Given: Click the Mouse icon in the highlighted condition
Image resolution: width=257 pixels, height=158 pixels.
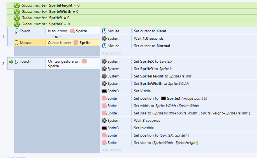Looking at the screenshot, I should [x=17, y=42].
